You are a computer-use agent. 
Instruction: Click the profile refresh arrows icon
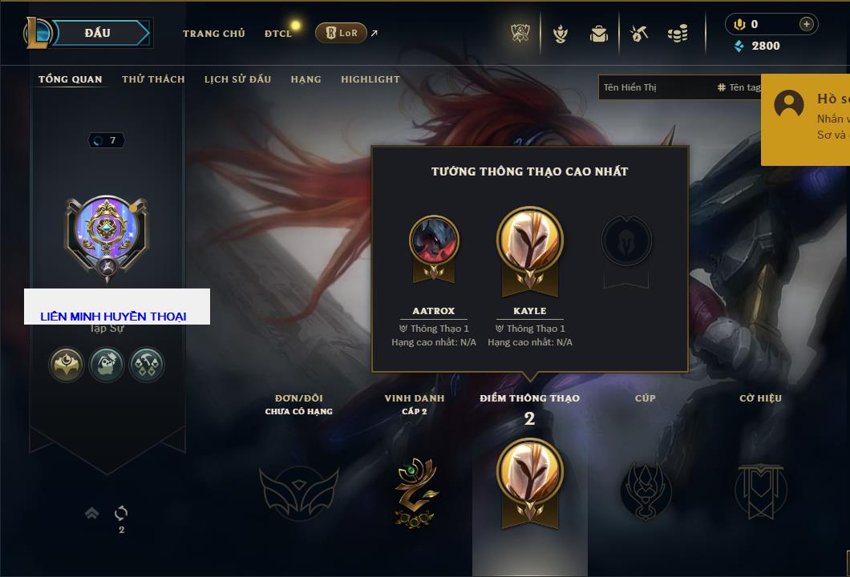click(x=121, y=513)
